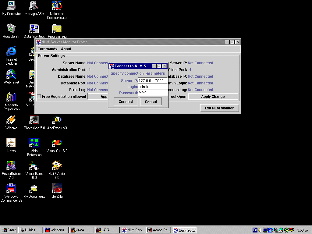Launch Internet Explorer from desktop
The image size is (312, 234).
click(11, 56)
